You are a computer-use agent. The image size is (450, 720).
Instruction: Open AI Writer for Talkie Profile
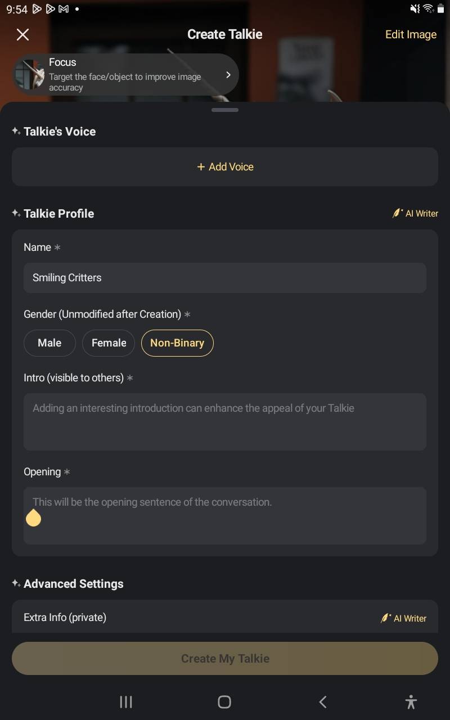415,214
